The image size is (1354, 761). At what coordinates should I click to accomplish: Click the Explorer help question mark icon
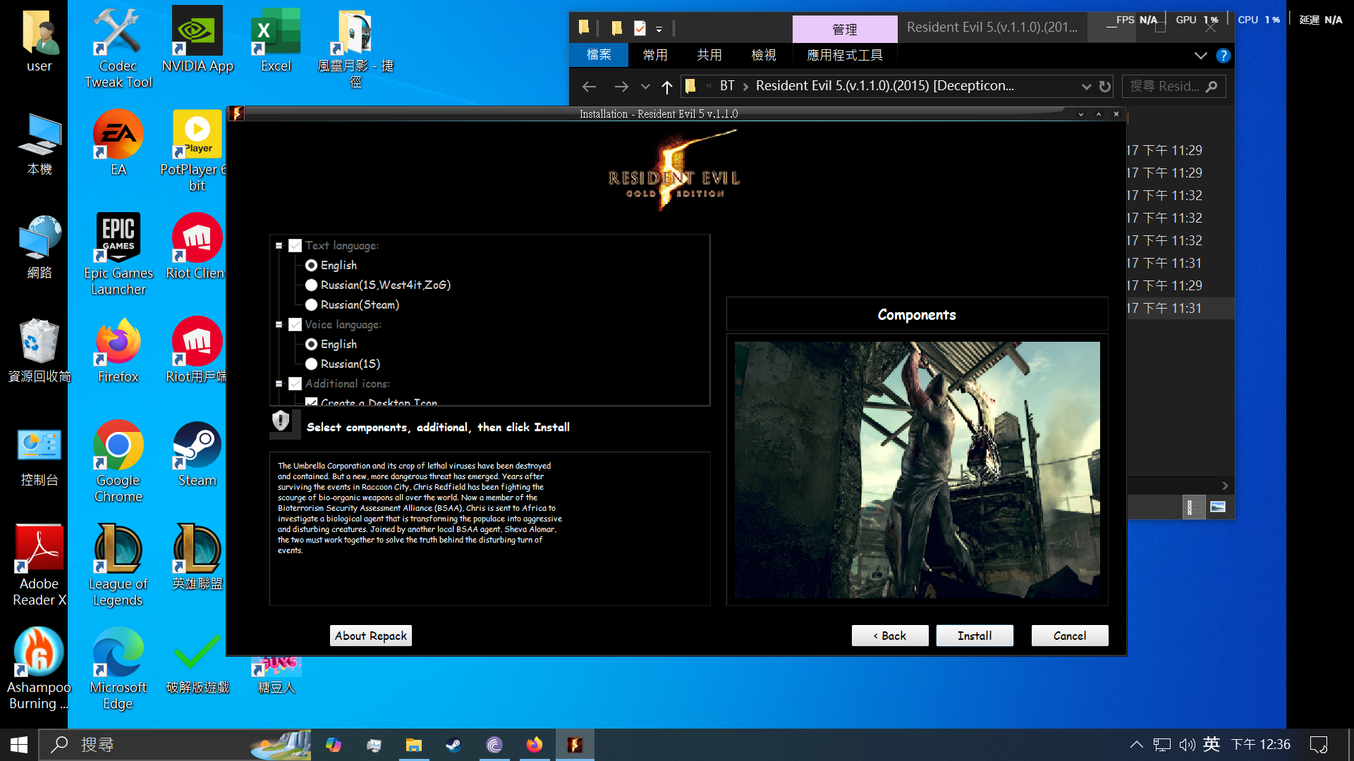click(x=1224, y=56)
